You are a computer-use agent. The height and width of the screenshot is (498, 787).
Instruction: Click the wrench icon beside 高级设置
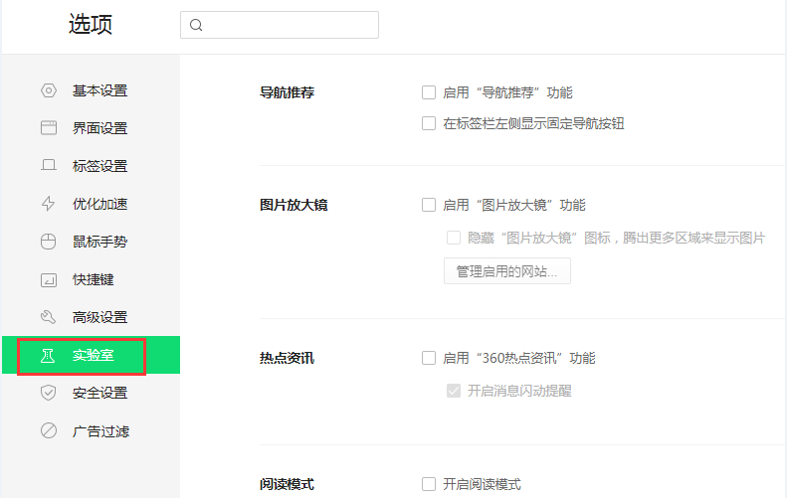48,317
